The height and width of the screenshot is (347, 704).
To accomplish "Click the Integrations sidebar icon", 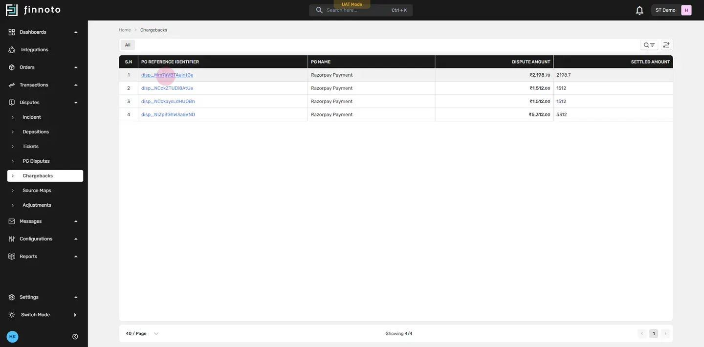I will click(12, 50).
